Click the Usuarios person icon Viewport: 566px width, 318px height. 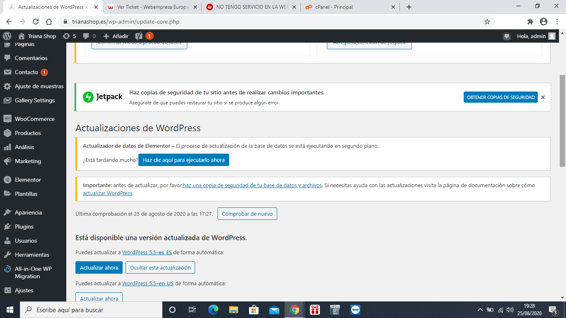7,241
